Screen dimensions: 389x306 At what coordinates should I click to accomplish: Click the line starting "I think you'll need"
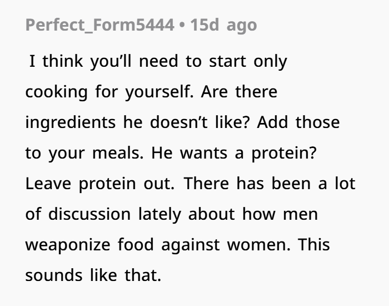(158, 61)
